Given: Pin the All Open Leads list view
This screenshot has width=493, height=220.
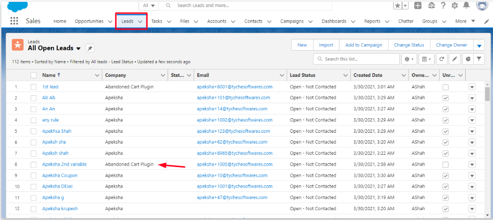Looking at the screenshot, I should (x=89, y=48).
